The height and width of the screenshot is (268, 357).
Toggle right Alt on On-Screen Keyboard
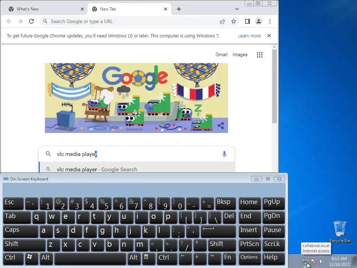click(x=134, y=259)
